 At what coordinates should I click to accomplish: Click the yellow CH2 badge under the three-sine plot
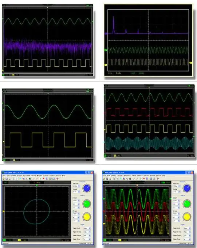pos(119,240)
